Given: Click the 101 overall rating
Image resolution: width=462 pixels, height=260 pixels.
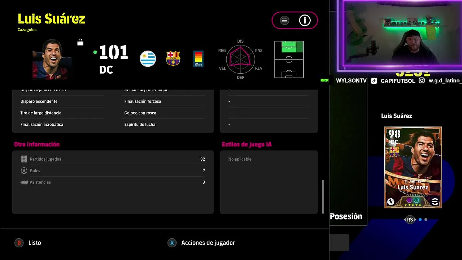Looking at the screenshot, I should [x=113, y=53].
